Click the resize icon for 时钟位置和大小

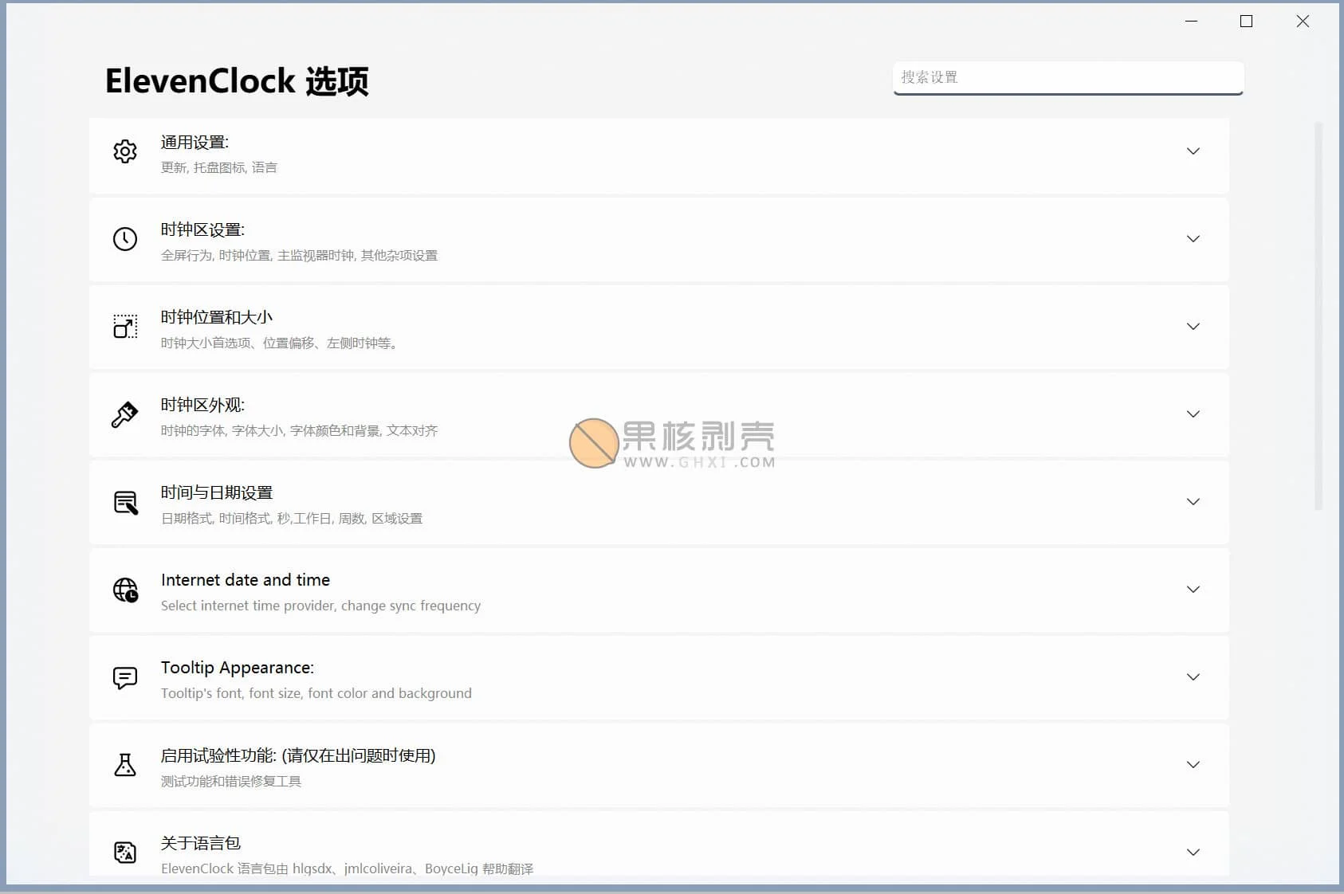point(125,327)
